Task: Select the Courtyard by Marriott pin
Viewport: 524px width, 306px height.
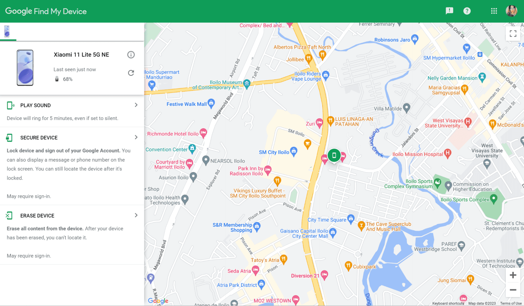Action: 189,164
